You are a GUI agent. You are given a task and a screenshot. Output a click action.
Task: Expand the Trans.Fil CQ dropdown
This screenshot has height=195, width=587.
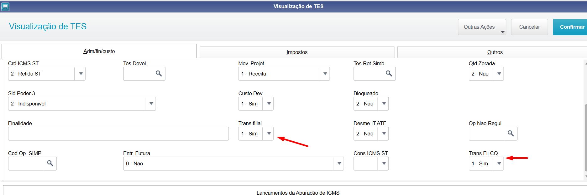point(499,163)
